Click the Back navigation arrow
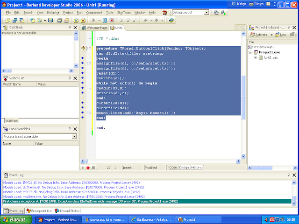Screen dimensions: 299x224 coord(146,21)
